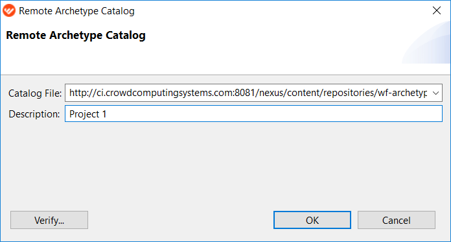The width and height of the screenshot is (451, 242).
Task: Click the orange app icon in title bar
Action: 9,11
